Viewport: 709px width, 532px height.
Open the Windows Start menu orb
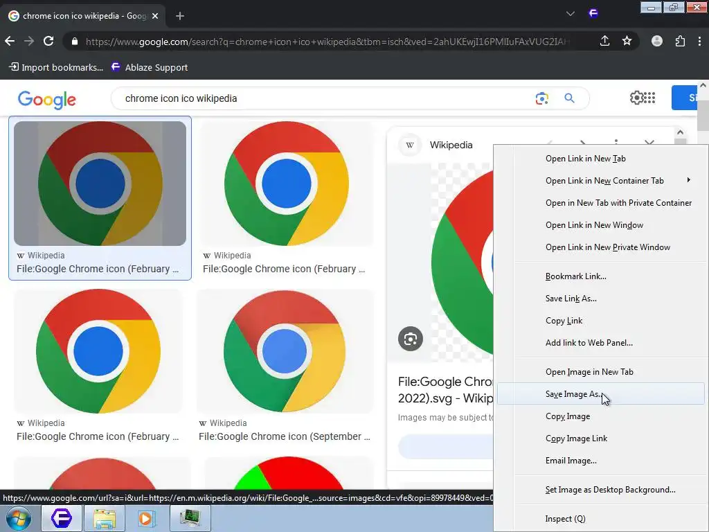(x=19, y=518)
